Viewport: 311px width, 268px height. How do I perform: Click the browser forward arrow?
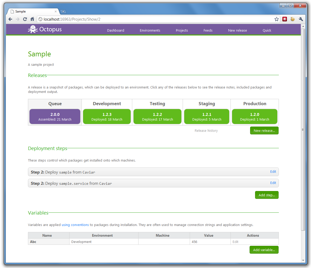(18, 19)
